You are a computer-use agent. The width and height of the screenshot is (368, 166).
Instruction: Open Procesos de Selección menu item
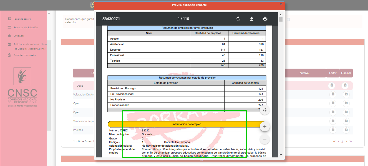point(26,27)
